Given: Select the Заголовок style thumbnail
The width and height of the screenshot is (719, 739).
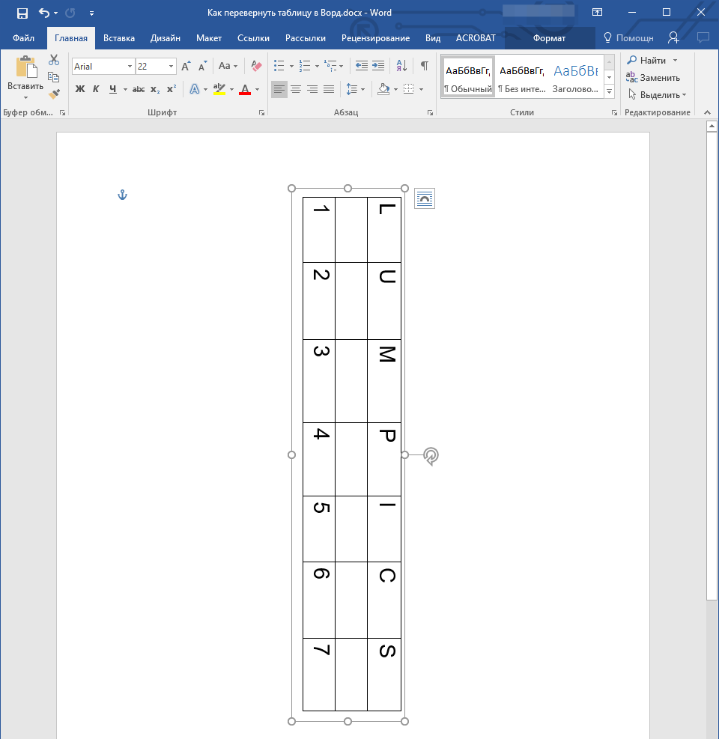Looking at the screenshot, I should point(575,76).
